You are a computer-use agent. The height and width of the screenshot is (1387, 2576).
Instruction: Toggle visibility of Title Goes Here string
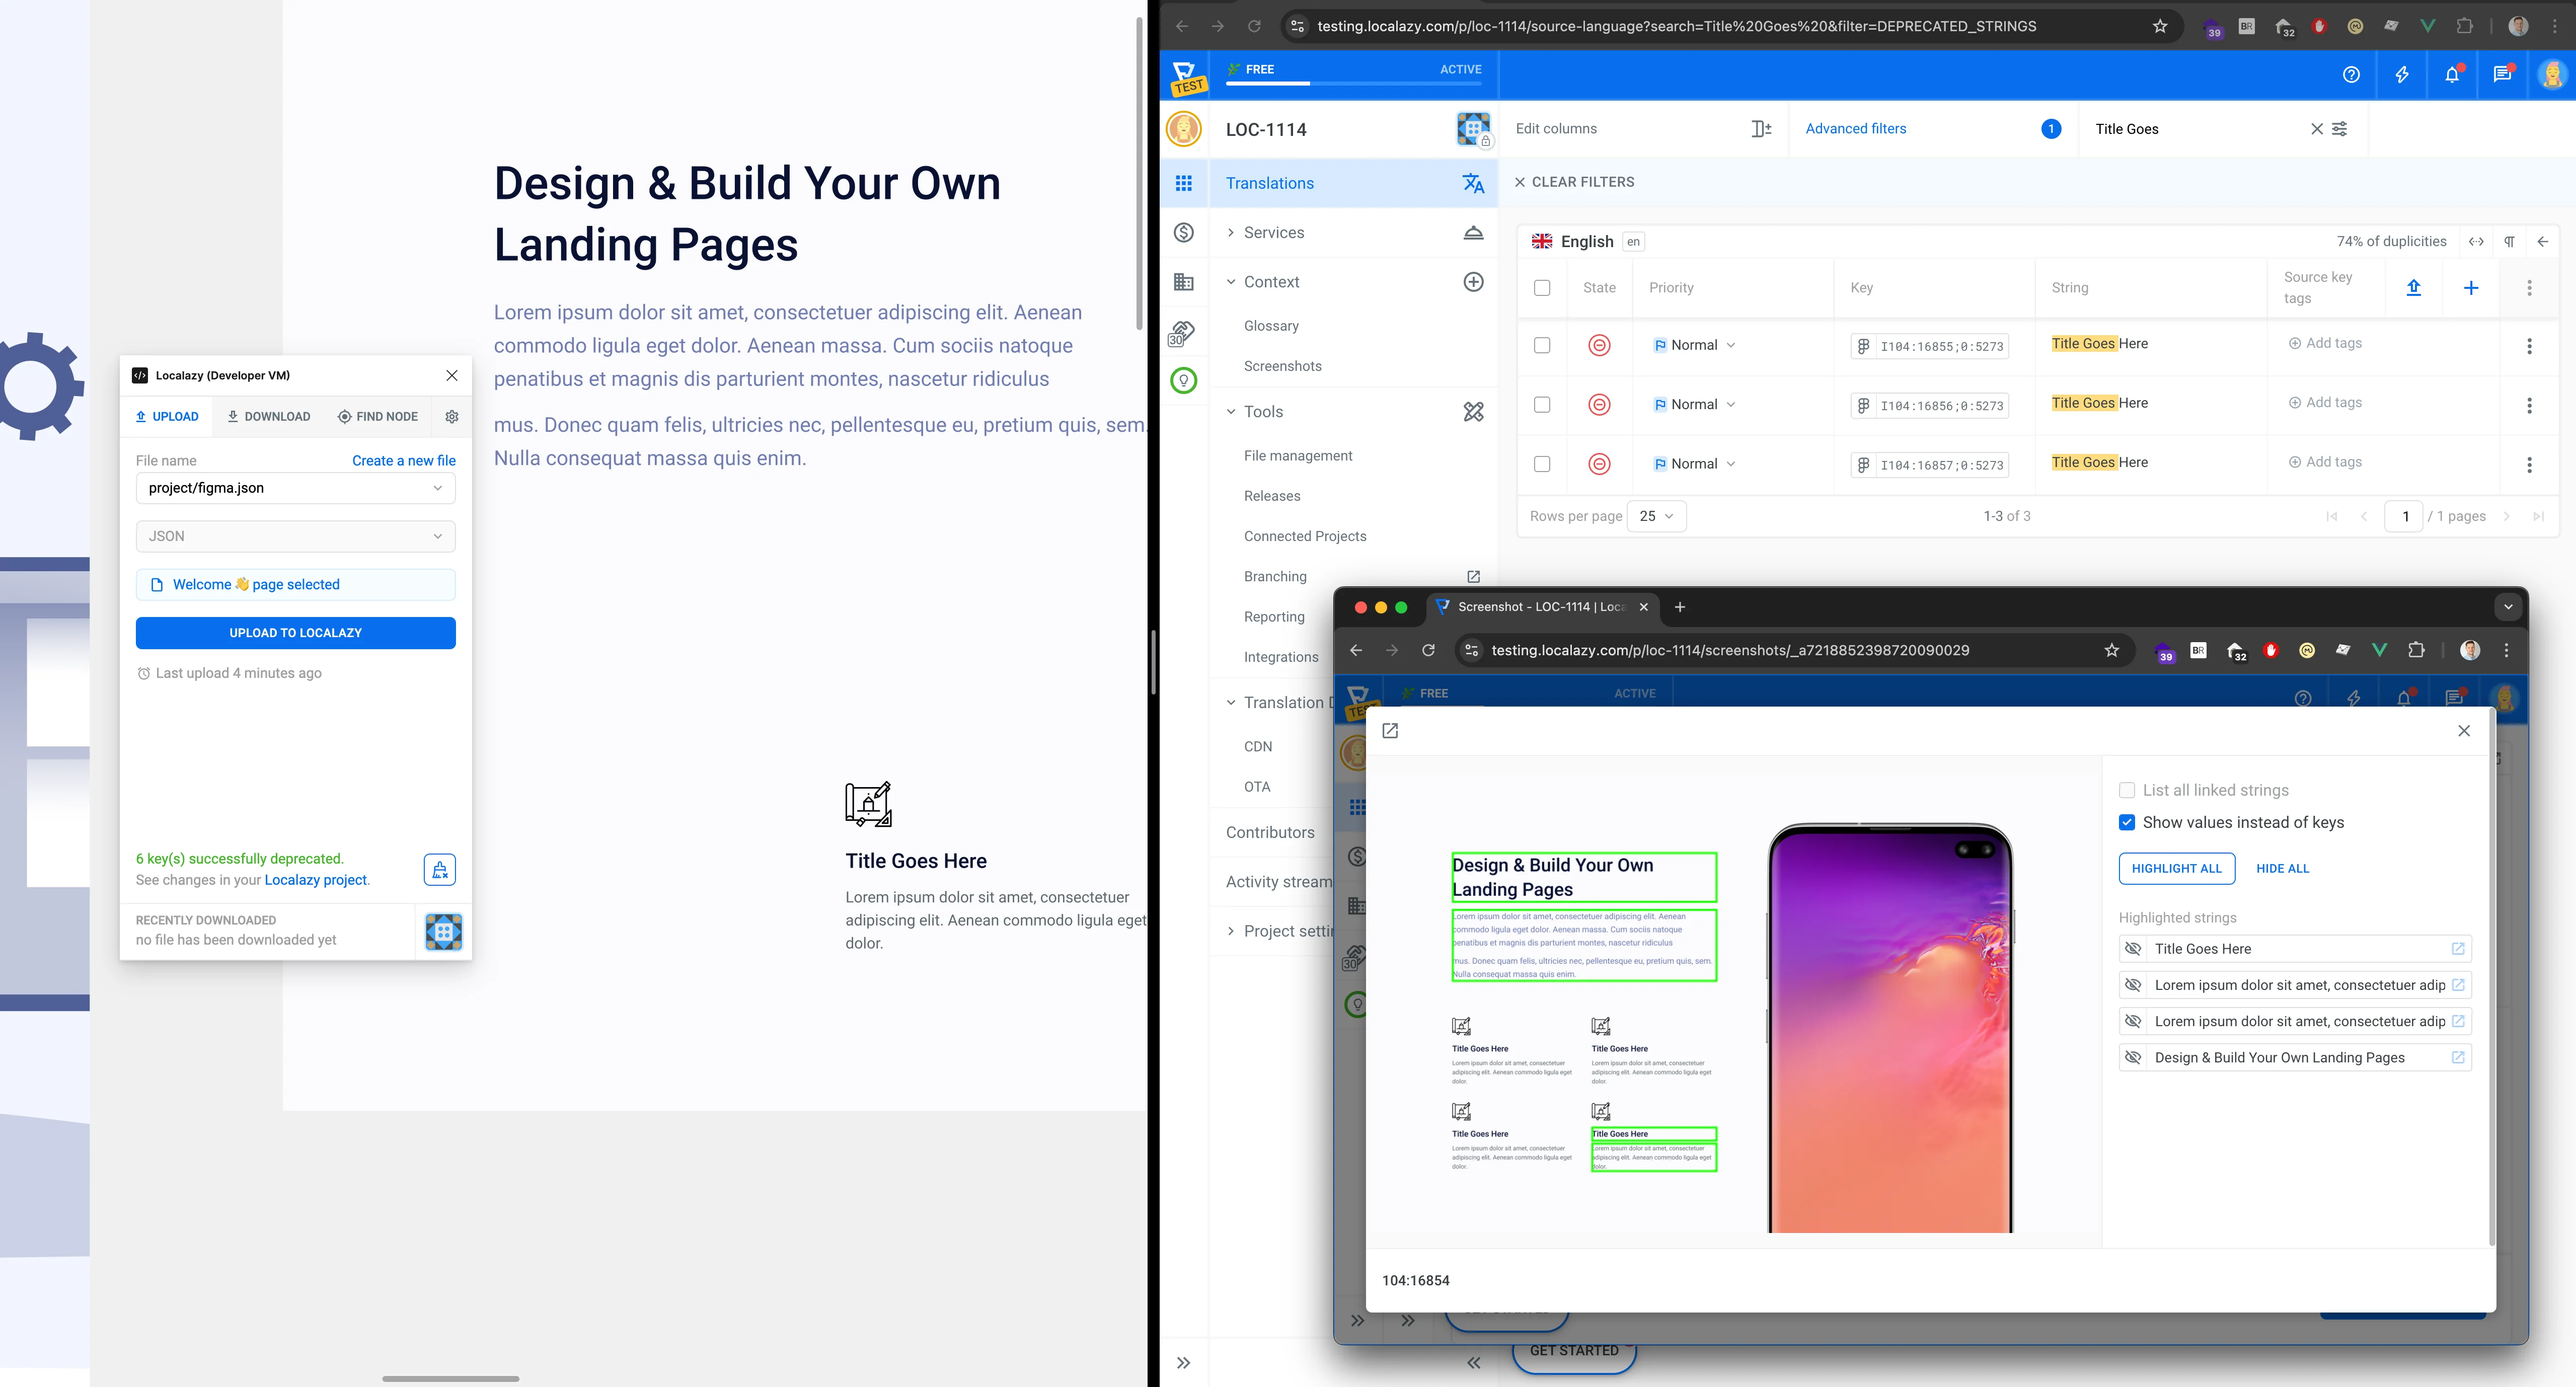click(2133, 949)
